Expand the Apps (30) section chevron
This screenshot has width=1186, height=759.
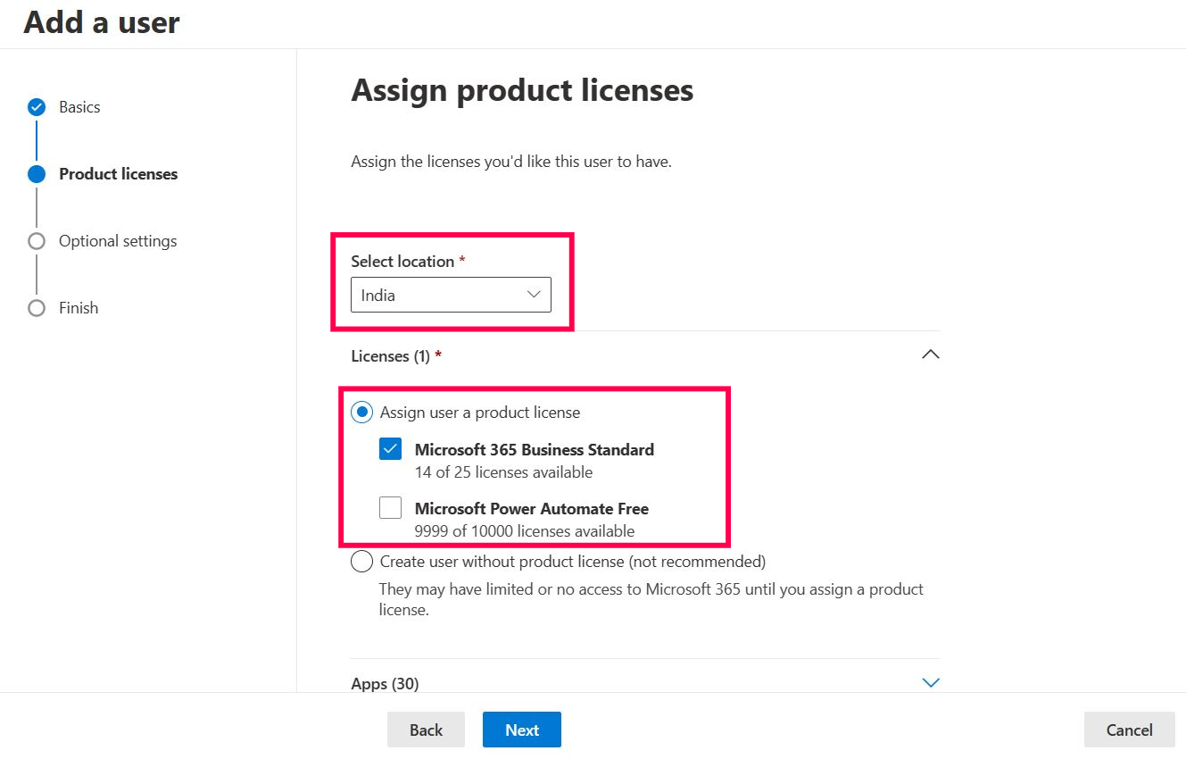(x=930, y=683)
